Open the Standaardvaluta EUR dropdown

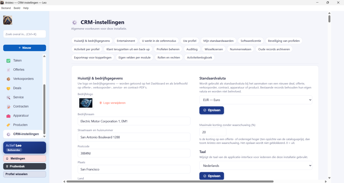(256, 100)
